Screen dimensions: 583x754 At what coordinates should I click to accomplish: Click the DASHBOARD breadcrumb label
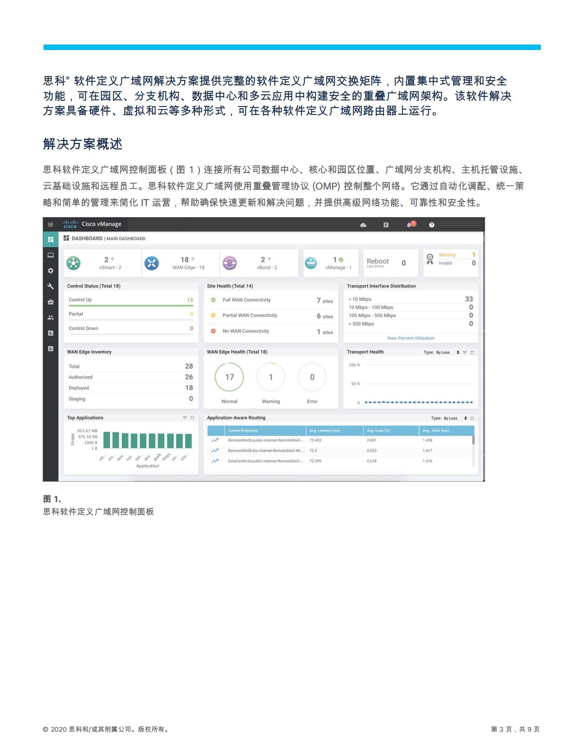pos(87,238)
